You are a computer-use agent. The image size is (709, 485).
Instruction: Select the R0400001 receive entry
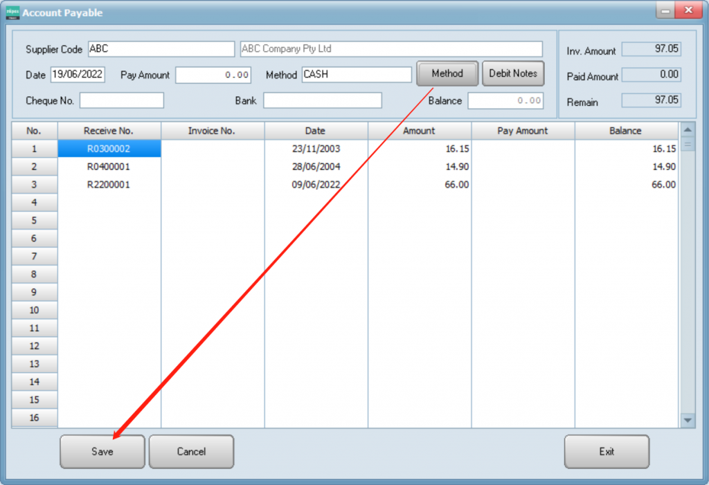pos(109,167)
